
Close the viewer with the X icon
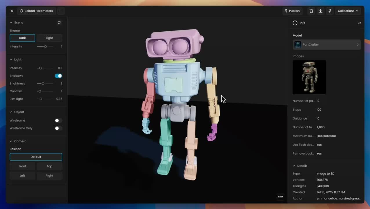(12, 11)
